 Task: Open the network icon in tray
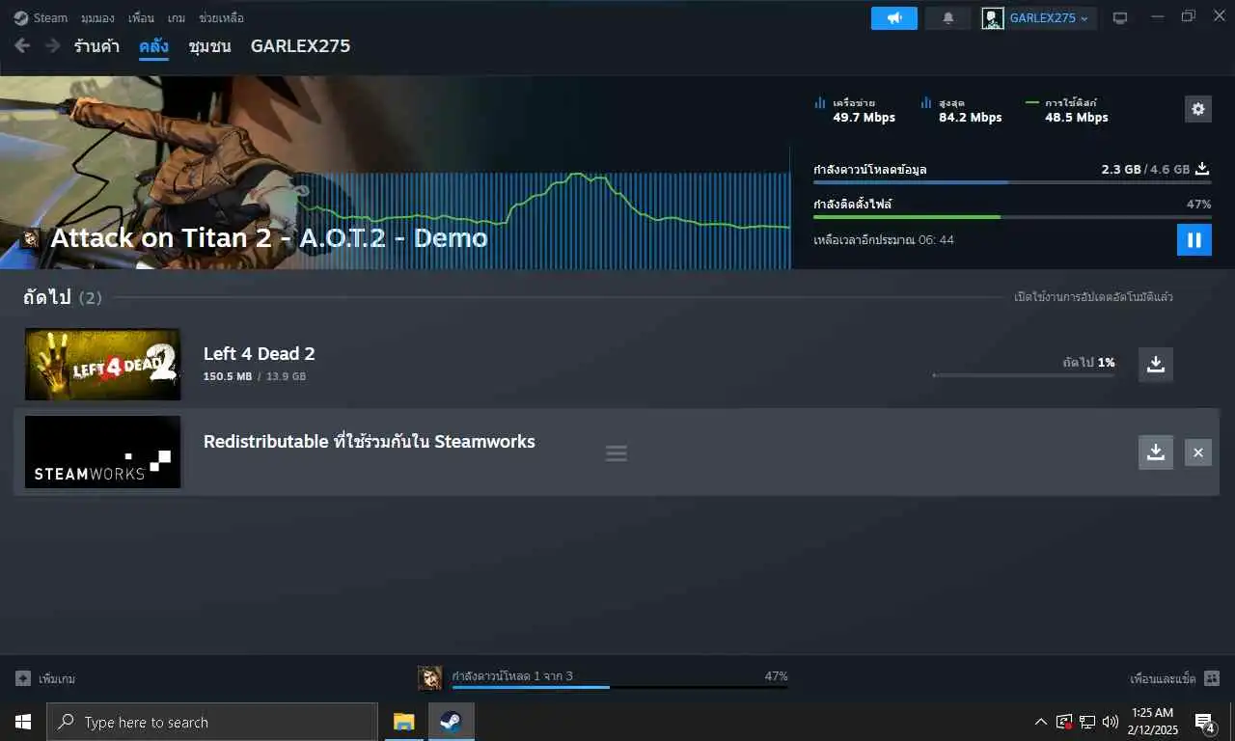pos(1087,722)
